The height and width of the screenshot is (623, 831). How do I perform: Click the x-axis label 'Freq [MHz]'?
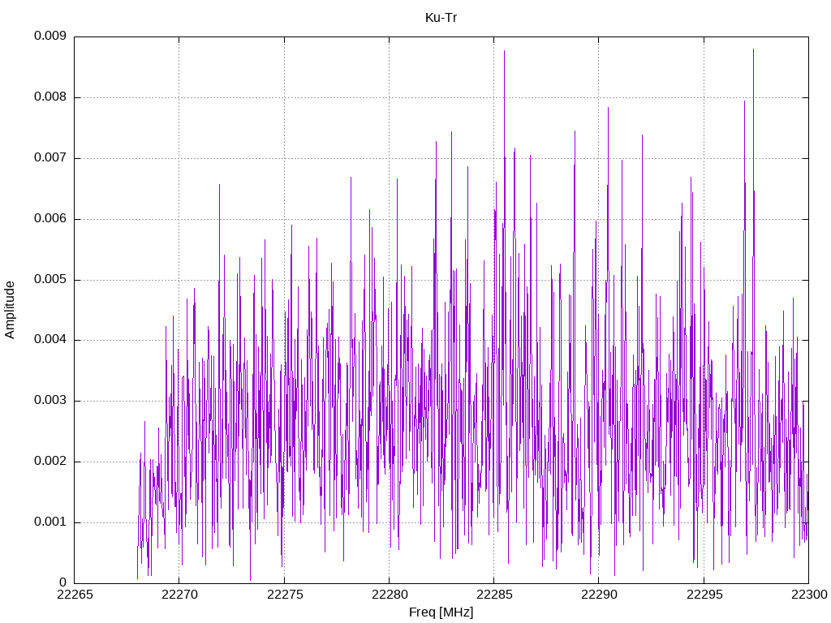pyautogui.click(x=441, y=612)
